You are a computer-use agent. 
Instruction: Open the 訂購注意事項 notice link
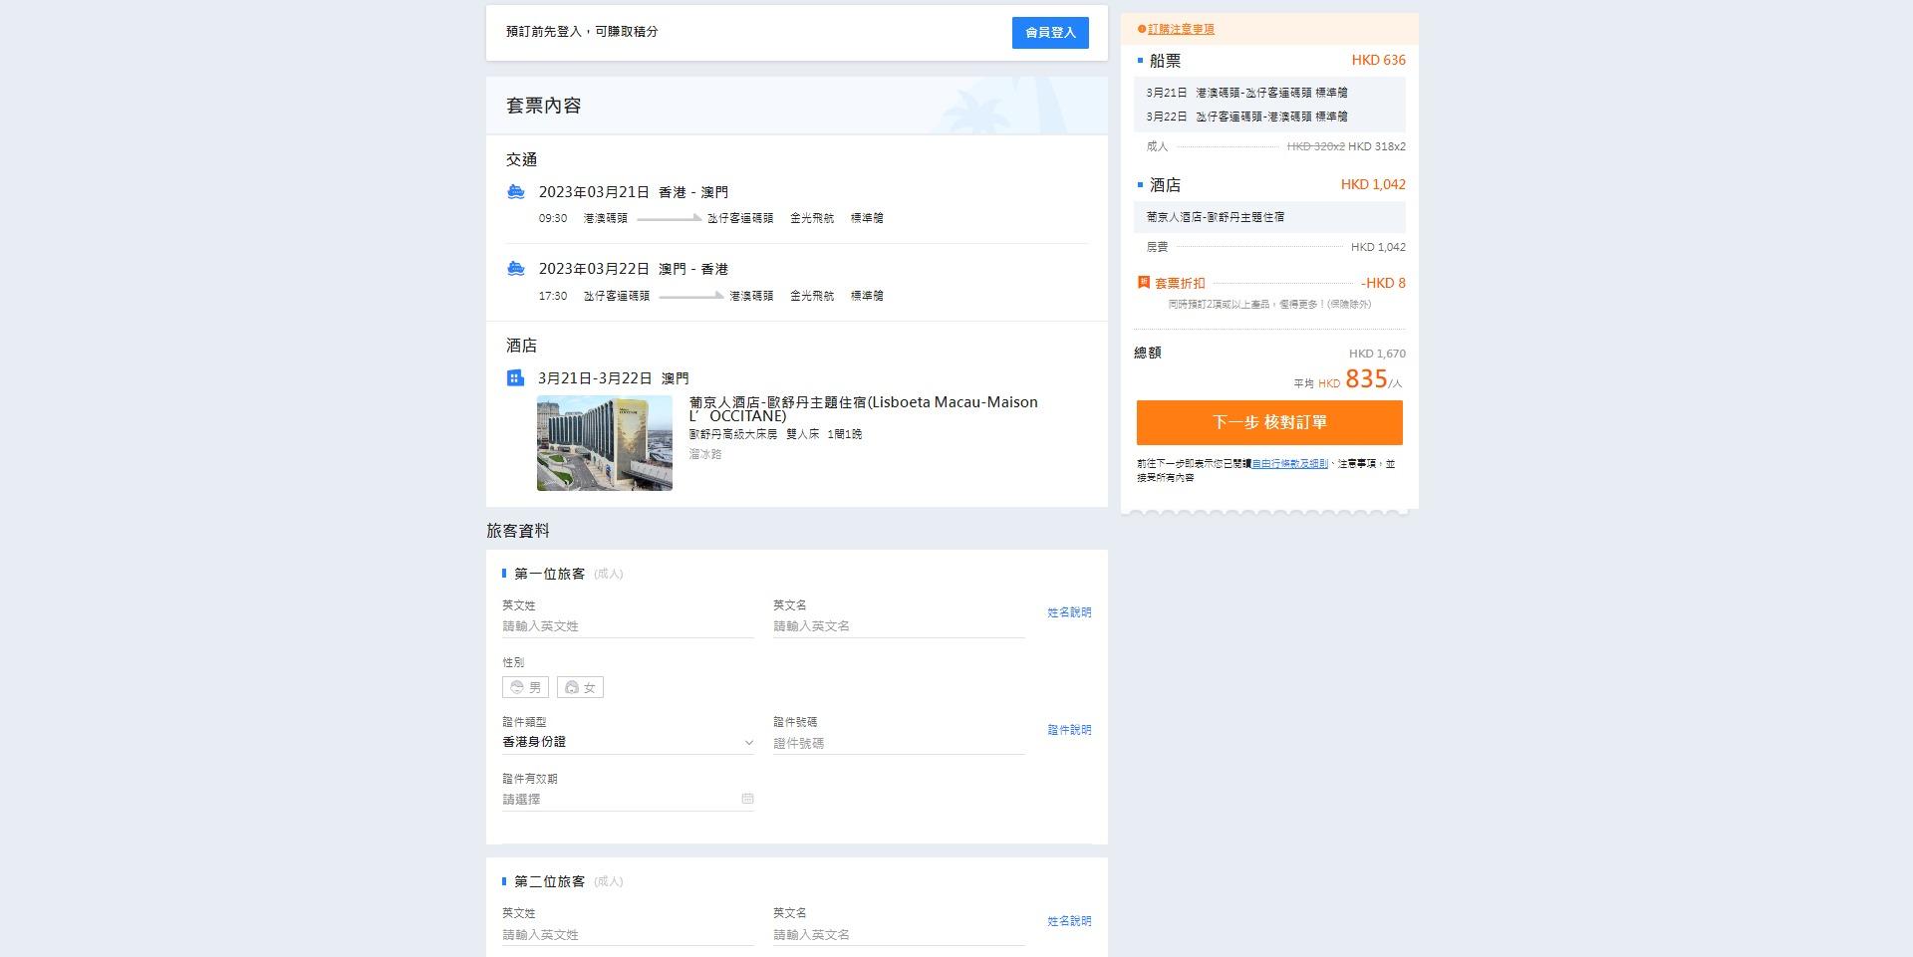1181,29
